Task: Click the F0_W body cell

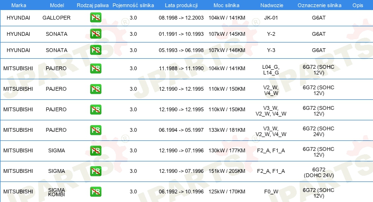Action: [271, 191]
